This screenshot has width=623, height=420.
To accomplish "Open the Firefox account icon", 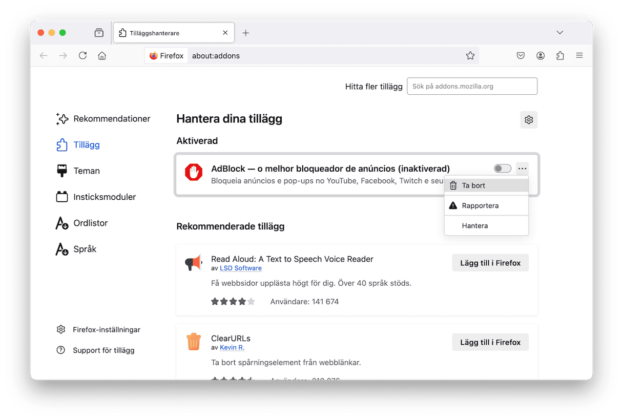I will 541,56.
